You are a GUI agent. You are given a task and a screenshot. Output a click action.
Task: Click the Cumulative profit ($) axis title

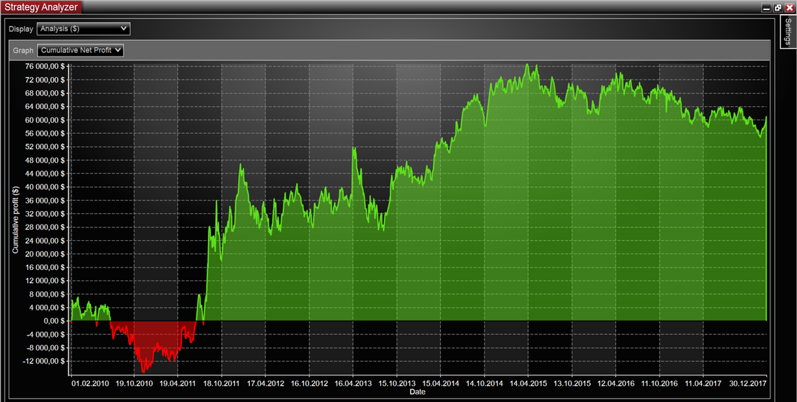[x=15, y=220]
